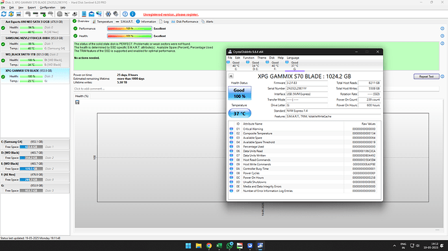This screenshot has width=448, height=251.
Task: Click status icon of Critical Warning attribute
Action: tap(231, 129)
